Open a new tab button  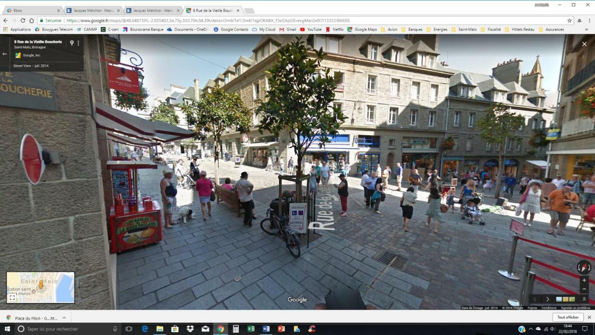pyautogui.click(x=249, y=10)
